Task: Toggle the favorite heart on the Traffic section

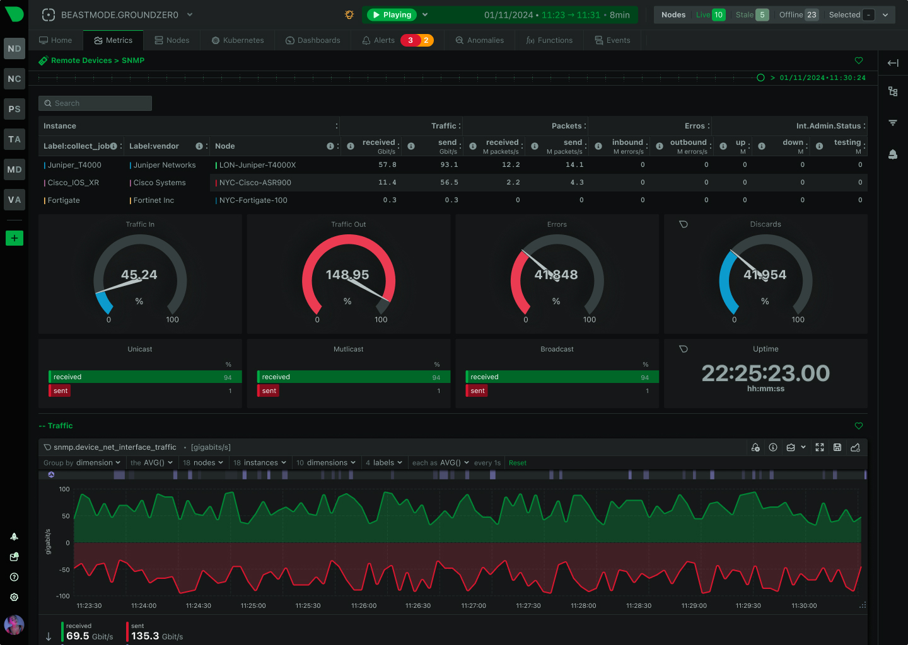Action: point(858,425)
